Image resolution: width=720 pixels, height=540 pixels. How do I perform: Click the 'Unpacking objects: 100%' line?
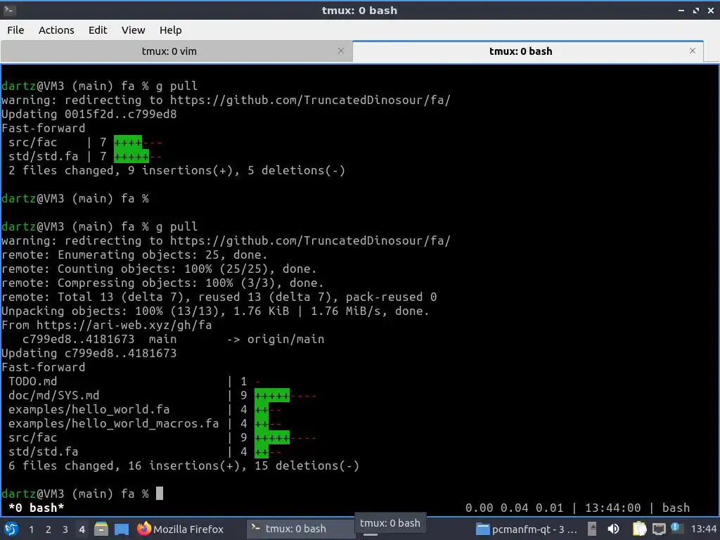click(x=215, y=311)
